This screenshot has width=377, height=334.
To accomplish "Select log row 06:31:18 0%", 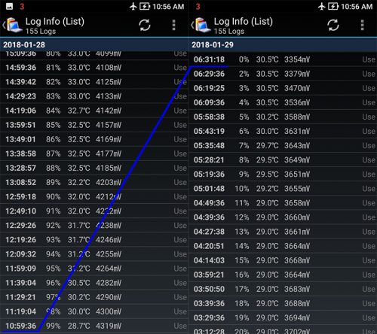I will (x=283, y=59).
